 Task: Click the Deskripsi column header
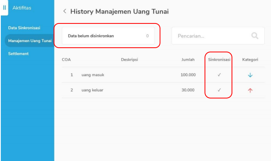point(130,60)
